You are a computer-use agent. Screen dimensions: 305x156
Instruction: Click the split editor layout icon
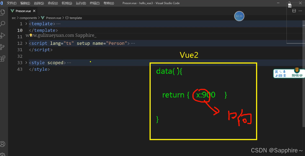[x=294, y=11]
